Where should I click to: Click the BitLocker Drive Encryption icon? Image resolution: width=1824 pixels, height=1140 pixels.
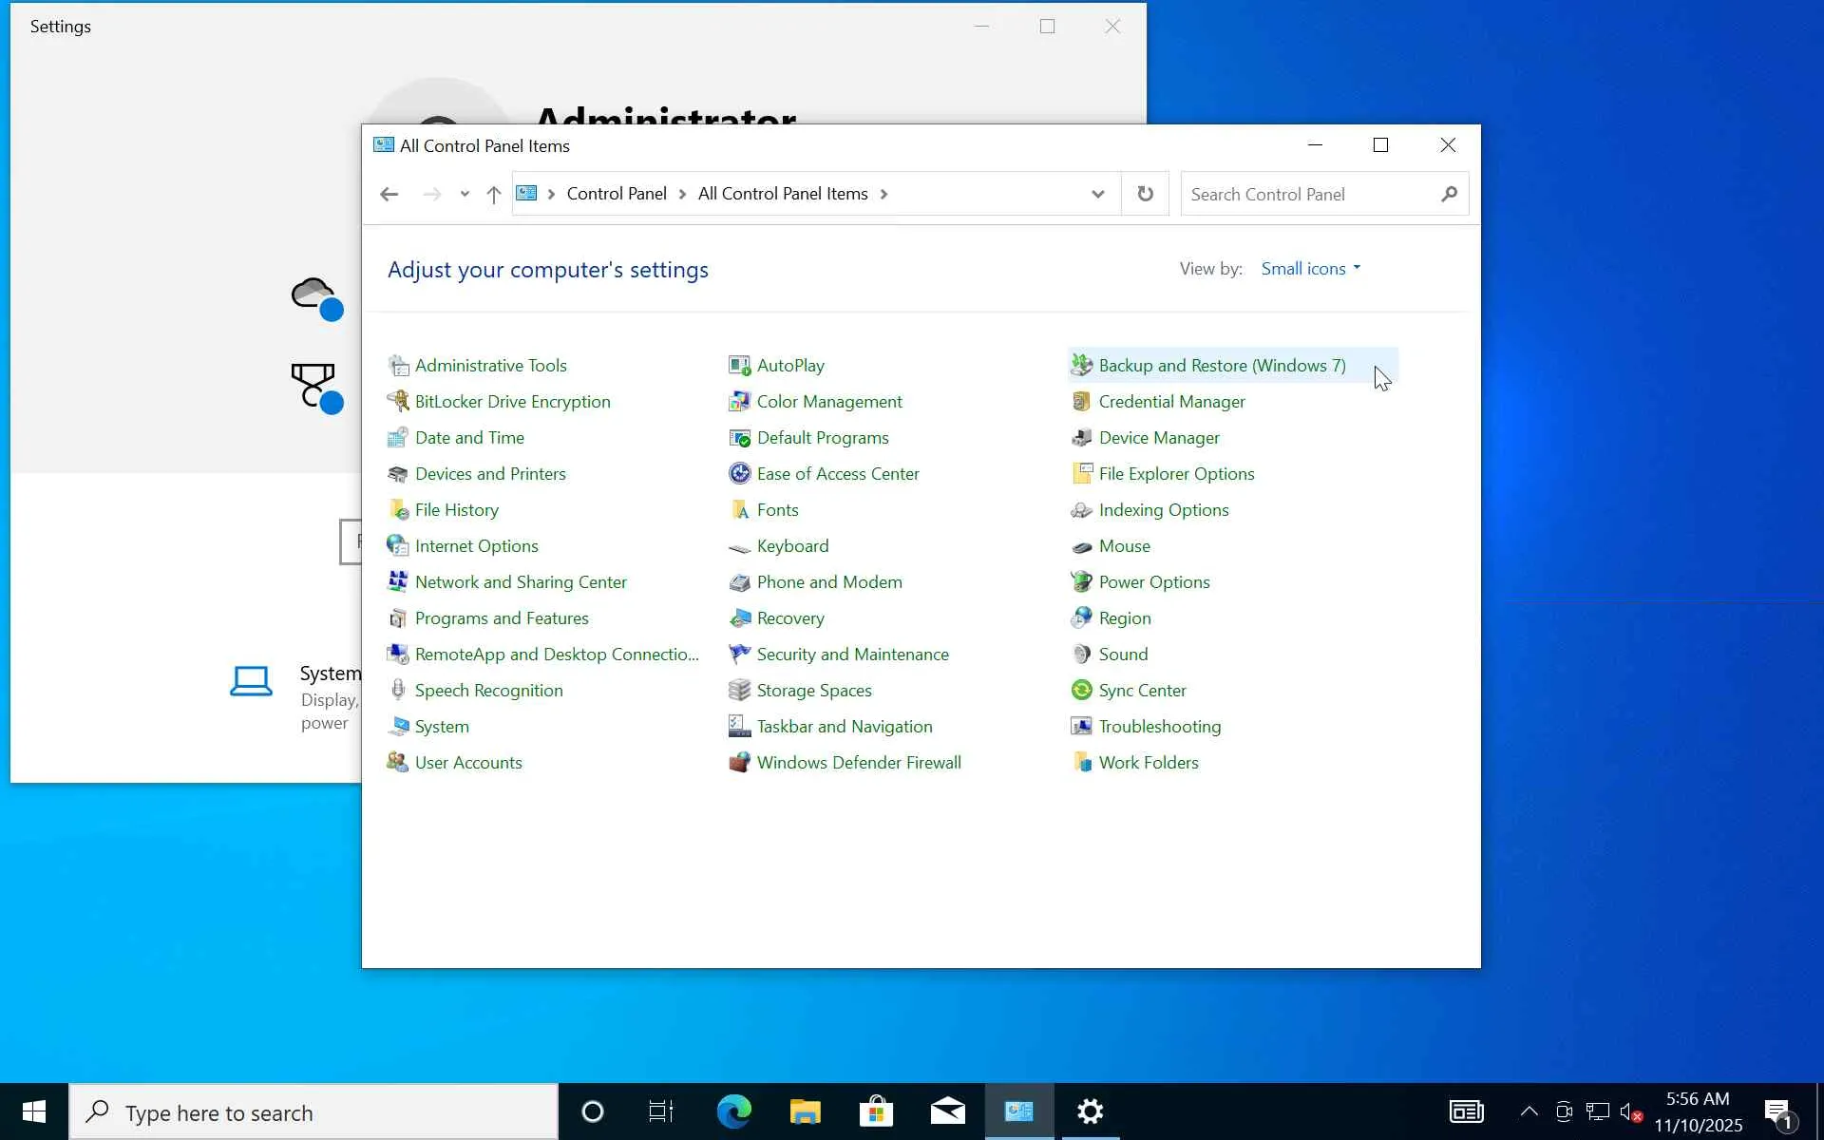[x=398, y=402]
